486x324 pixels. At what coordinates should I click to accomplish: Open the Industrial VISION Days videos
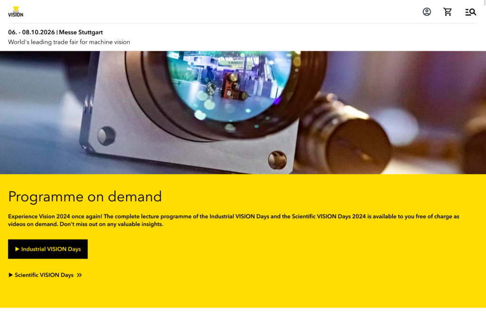[x=47, y=249]
